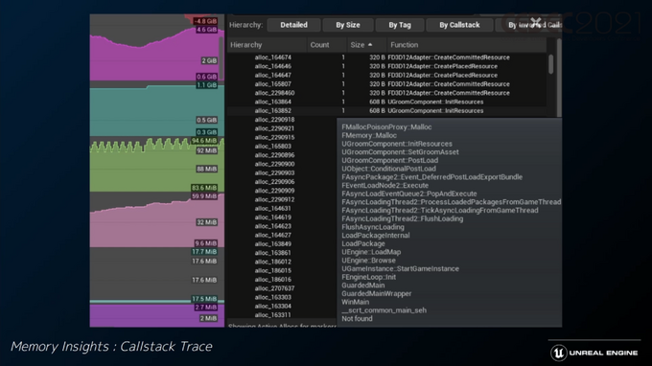Select row alloc_2290918
Viewport: 652px width, 366px height.
(x=274, y=120)
